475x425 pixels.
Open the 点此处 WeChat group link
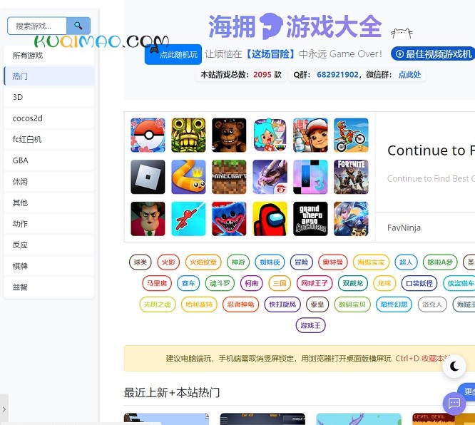[409, 75]
